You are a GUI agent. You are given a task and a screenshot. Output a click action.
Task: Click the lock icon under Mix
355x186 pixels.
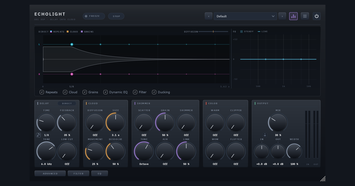click(x=265, y=135)
